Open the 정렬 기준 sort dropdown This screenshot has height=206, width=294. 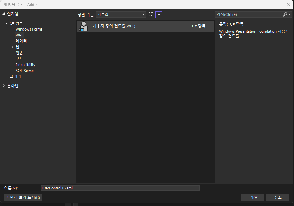(121, 15)
